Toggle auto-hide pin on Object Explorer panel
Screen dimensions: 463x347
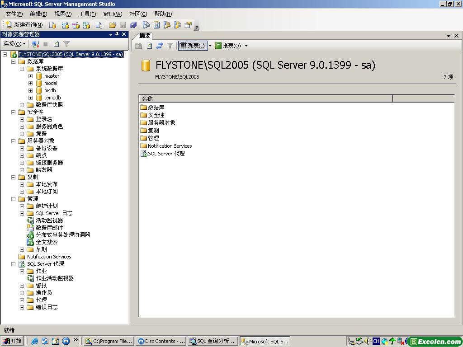pyautogui.click(x=117, y=34)
